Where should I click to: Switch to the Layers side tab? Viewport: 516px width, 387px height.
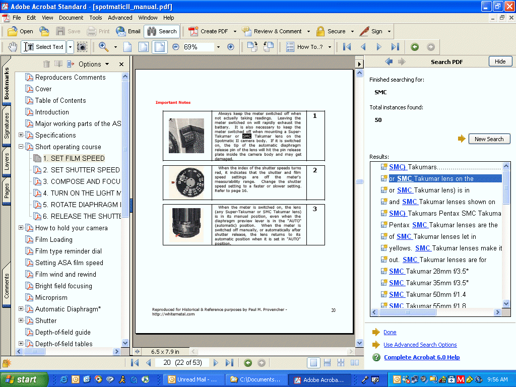tap(7, 161)
